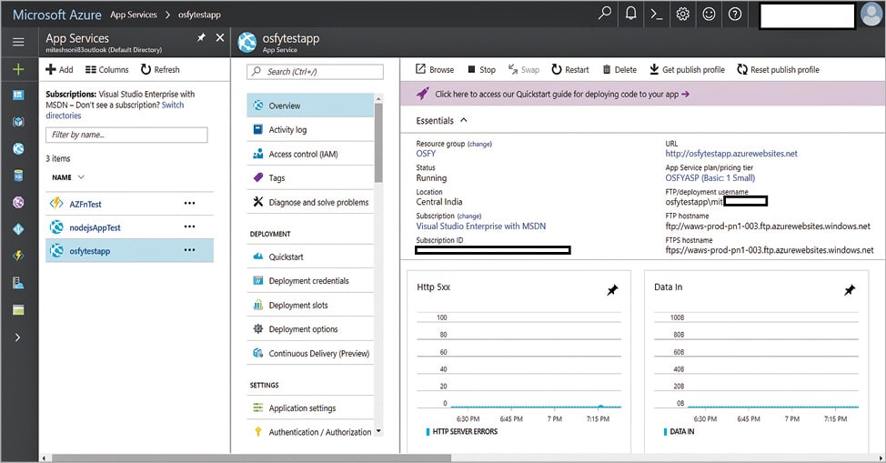This screenshot has height=463, width=886.
Task: Open portal settings gear icon
Action: coord(683,14)
